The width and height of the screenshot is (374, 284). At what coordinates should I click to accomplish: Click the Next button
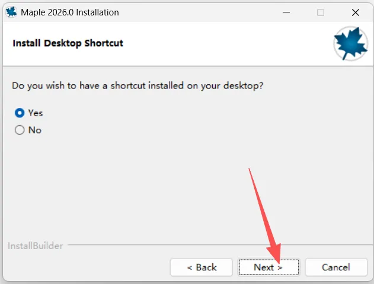268,267
